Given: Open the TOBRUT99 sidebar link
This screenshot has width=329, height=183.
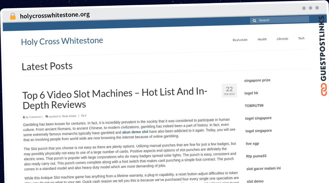Looking at the screenshot, I should click(x=254, y=106).
